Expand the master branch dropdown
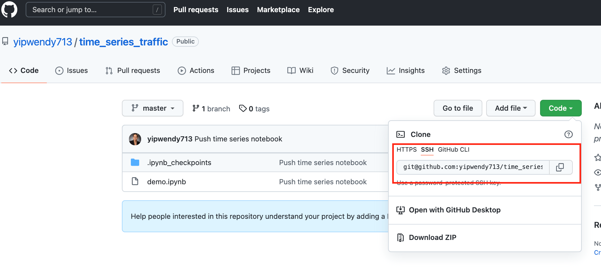Viewport: 601px width, 270px height. pos(153,108)
